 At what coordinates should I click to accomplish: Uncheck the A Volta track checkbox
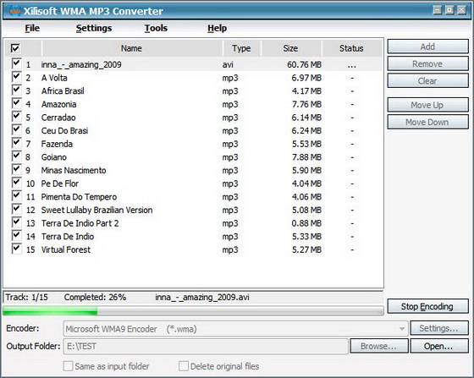[16, 77]
